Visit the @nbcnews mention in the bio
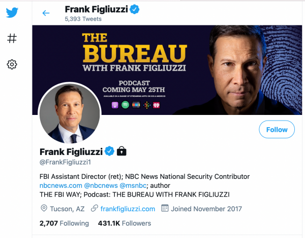The height and width of the screenshot is (238, 305). click(101, 185)
